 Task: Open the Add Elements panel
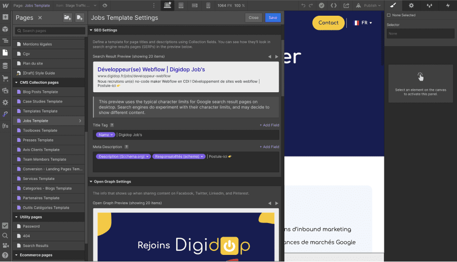[5, 17]
